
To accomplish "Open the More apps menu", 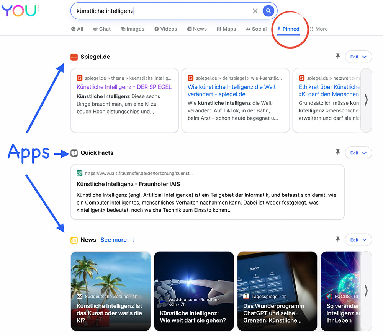I will point(319,29).
